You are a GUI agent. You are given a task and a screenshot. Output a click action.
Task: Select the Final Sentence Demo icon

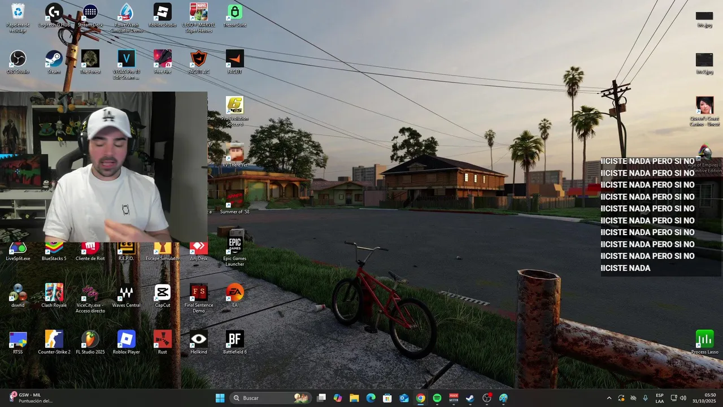[199, 298]
